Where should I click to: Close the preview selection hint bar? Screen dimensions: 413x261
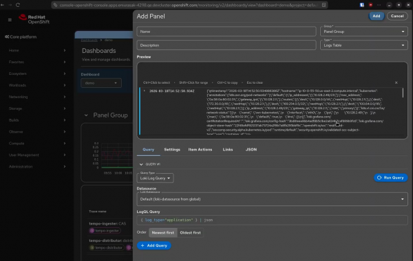396,82
